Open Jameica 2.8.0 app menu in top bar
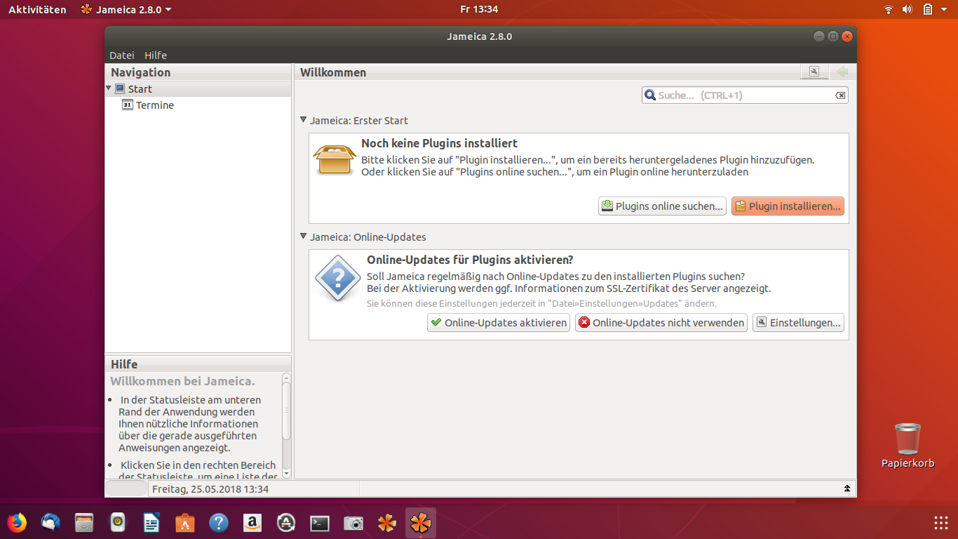The height and width of the screenshot is (539, 958). coord(126,9)
